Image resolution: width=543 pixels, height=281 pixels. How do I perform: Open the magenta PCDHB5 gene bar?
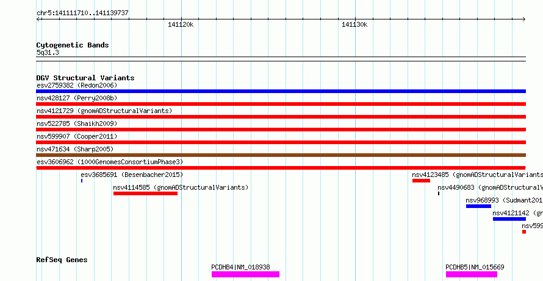point(472,274)
